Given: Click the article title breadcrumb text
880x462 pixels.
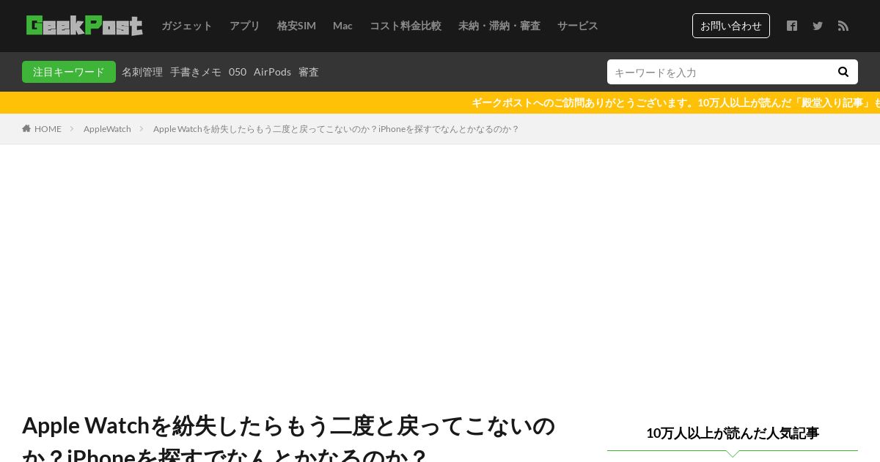Looking at the screenshot, I should (336, 128).
